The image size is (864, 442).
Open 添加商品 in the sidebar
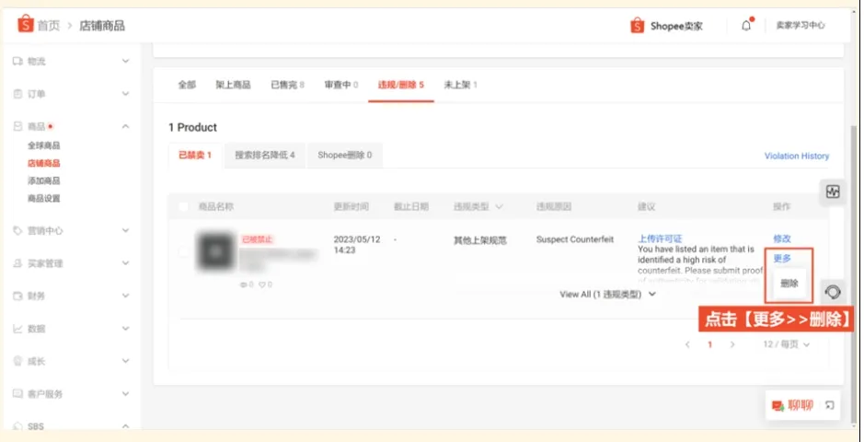(x=43, y=180)
